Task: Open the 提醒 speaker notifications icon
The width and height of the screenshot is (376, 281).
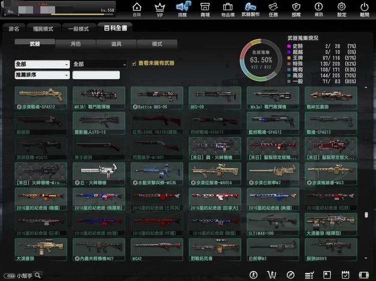Action: click(x=182, y=9)
